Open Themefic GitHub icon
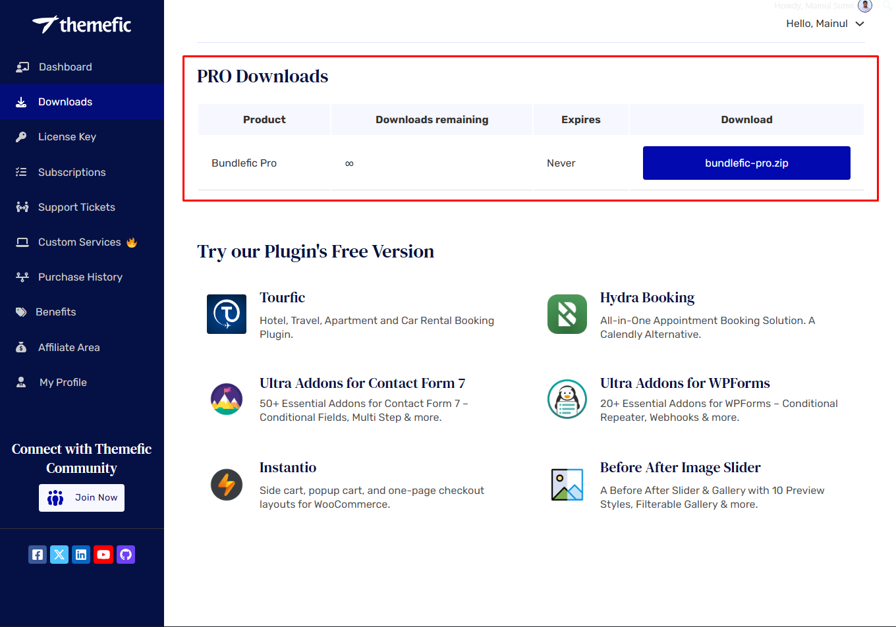This screenshot has width=896, height=627. 126,555
